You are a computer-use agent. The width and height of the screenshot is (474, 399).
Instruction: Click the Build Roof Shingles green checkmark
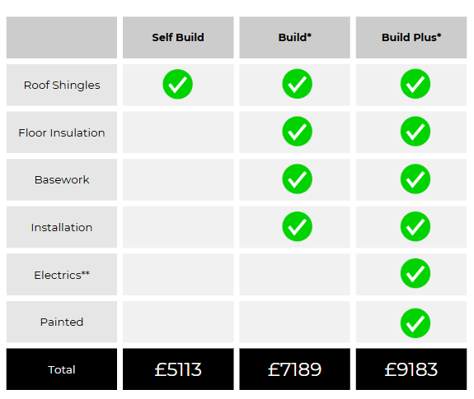point(297,84)
